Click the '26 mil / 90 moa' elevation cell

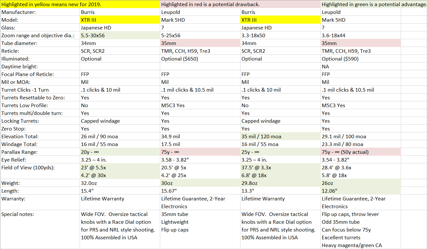[x=120, y=136]
